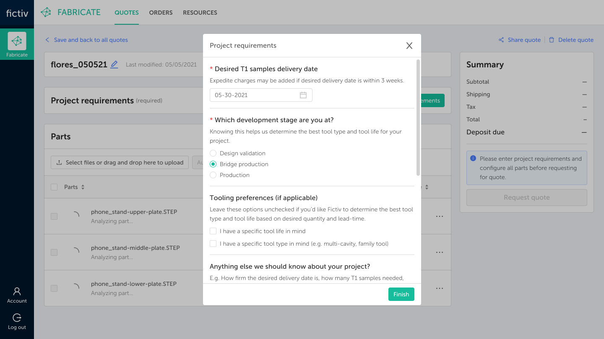Select the Design validation radio button

(x=213, y=153)
